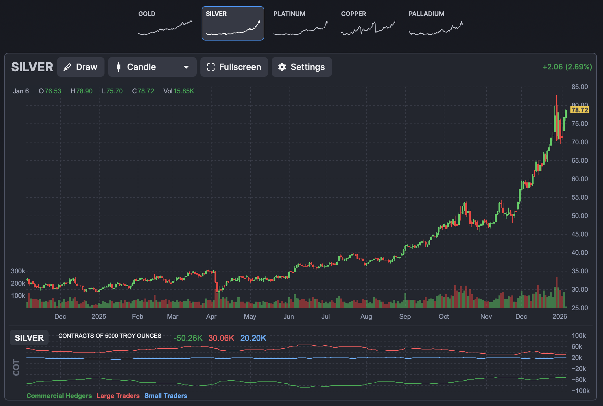The width and height of the screenshot is (603, 406).
Task: Expand the Candle chart type dropdown arrow
Action: pyautogui.click(x=186, y=67)
